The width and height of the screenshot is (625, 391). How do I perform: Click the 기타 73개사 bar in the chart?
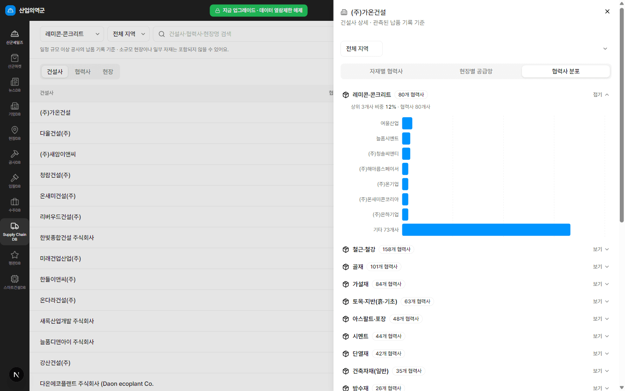pyautogui.click(x=486, y=230)
